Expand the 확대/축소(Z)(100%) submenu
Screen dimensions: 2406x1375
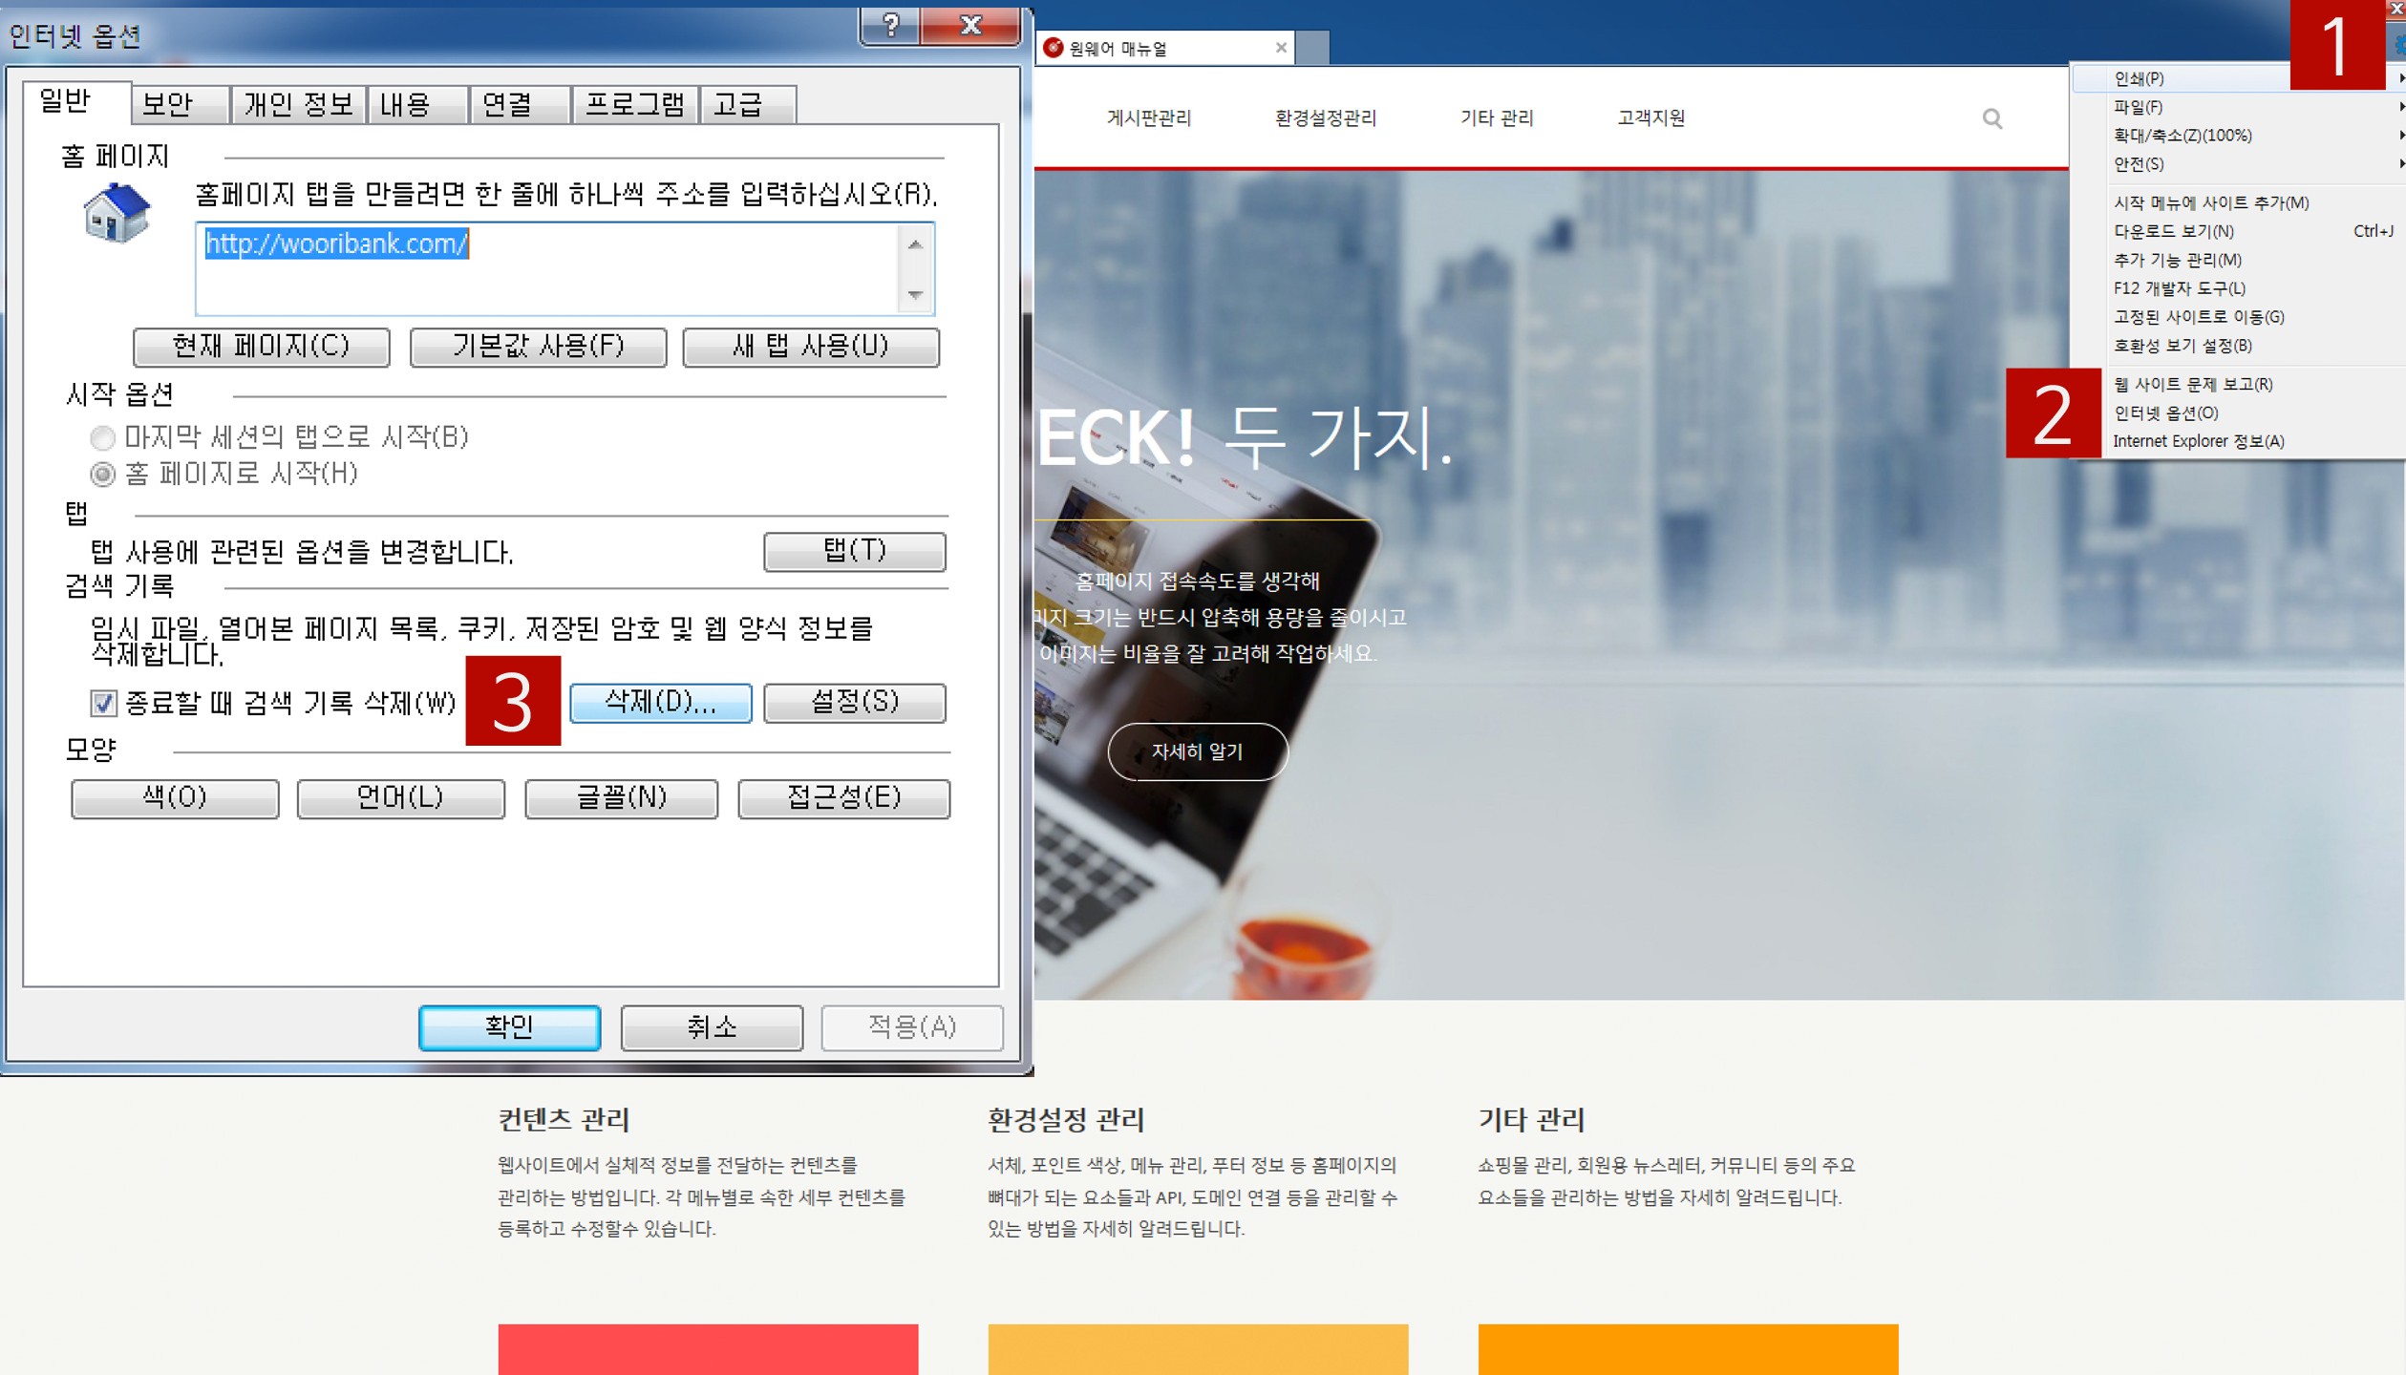pos(2237,136)
